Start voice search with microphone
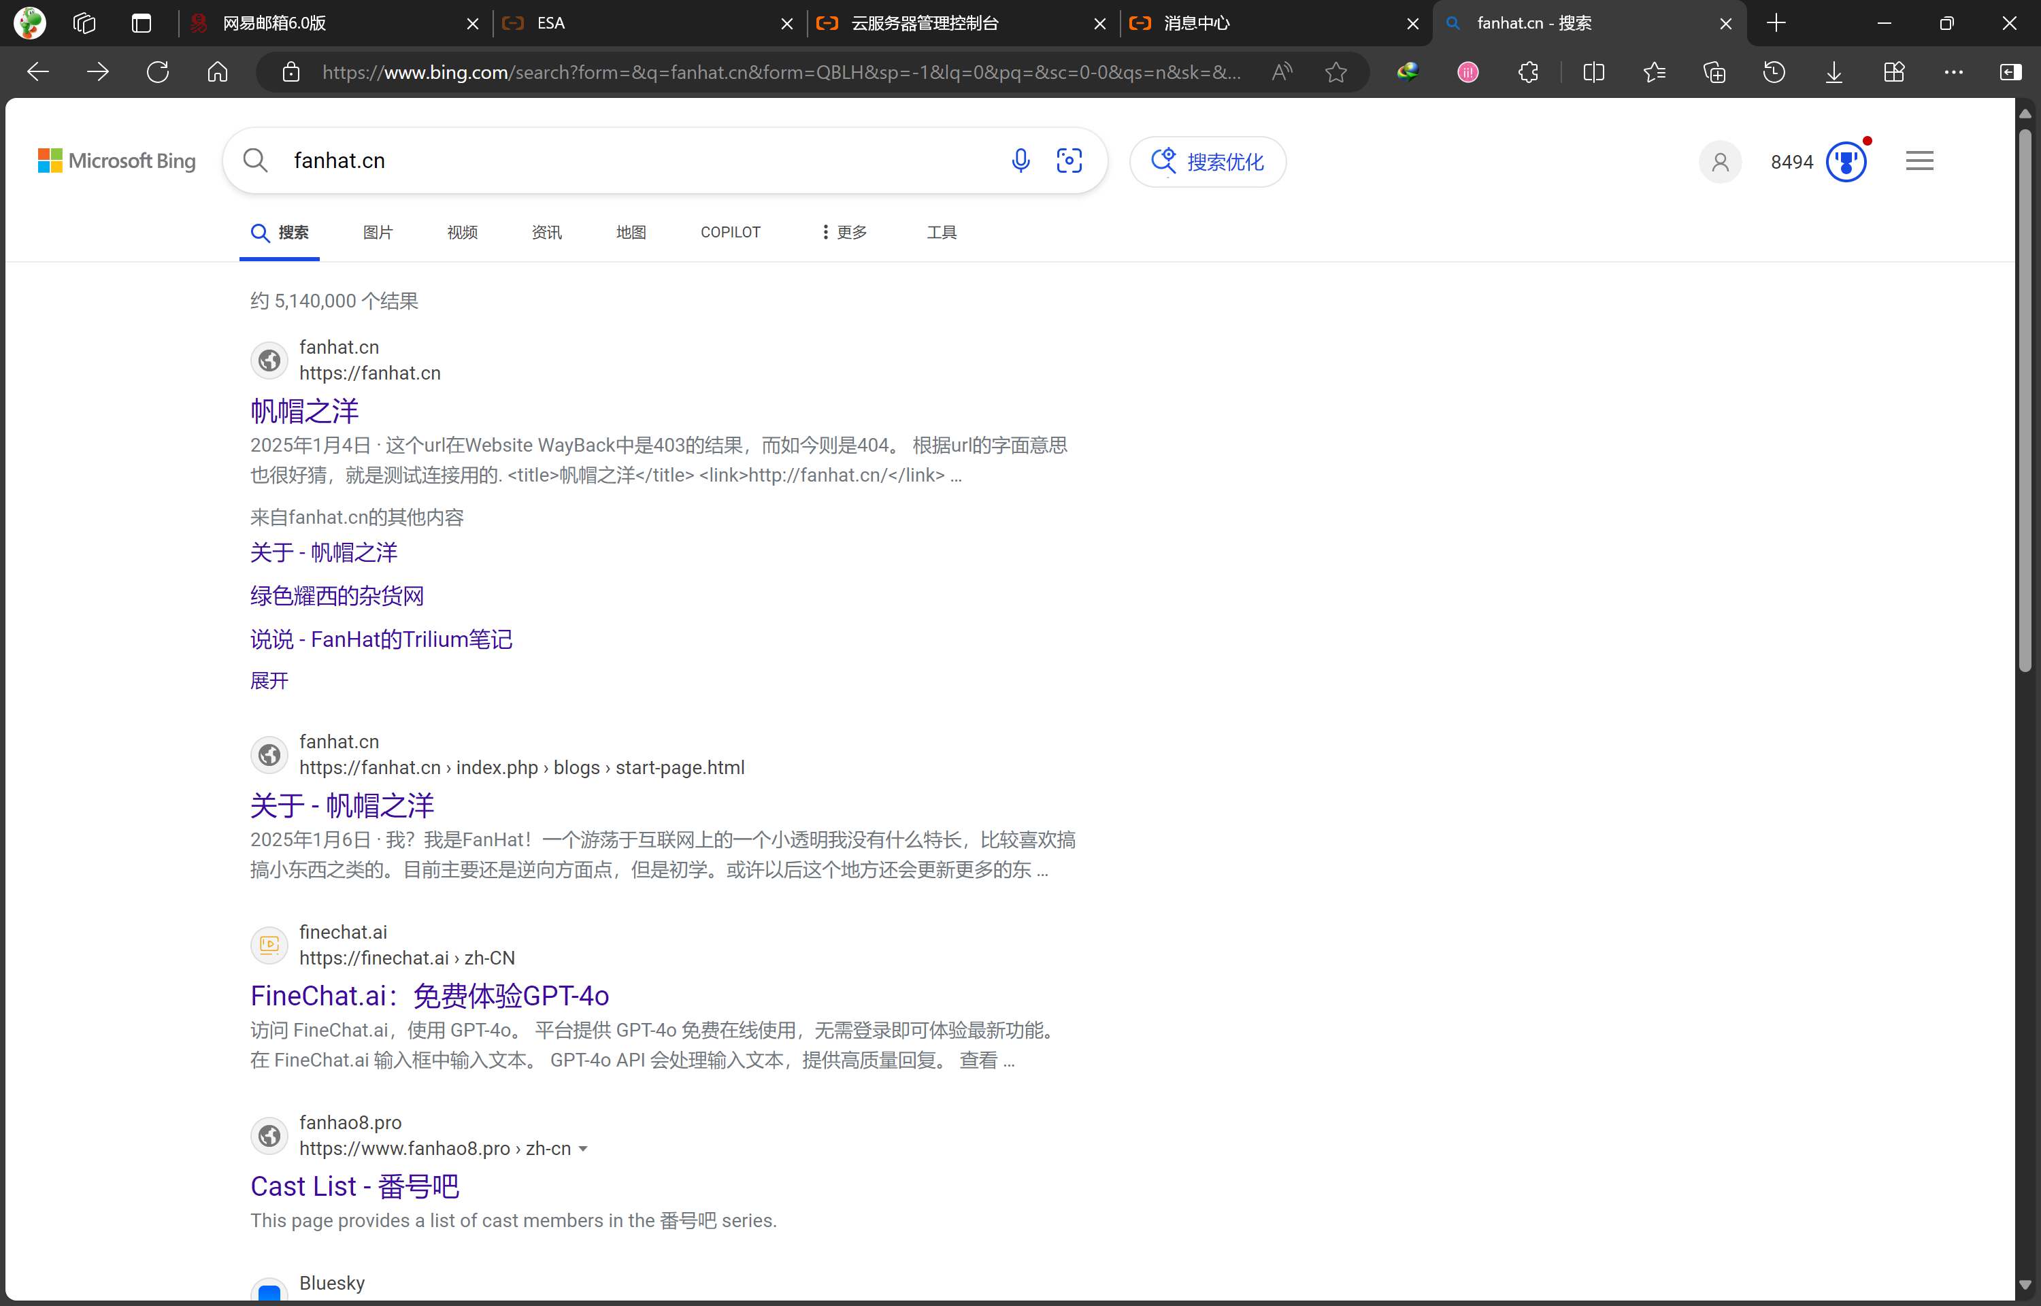This screenshot has width=2041, height=1306. tap(1021, 161)
